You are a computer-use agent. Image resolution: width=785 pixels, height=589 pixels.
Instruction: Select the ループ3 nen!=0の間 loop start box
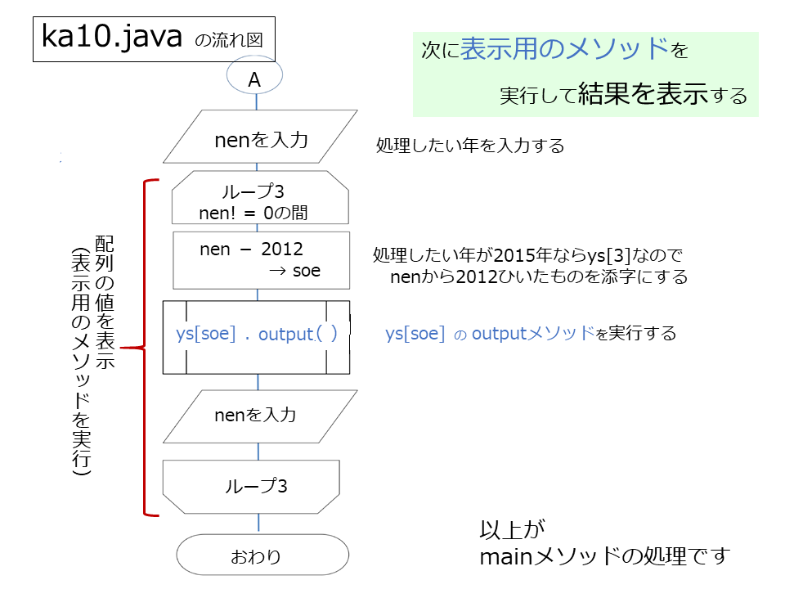point(260,197)
